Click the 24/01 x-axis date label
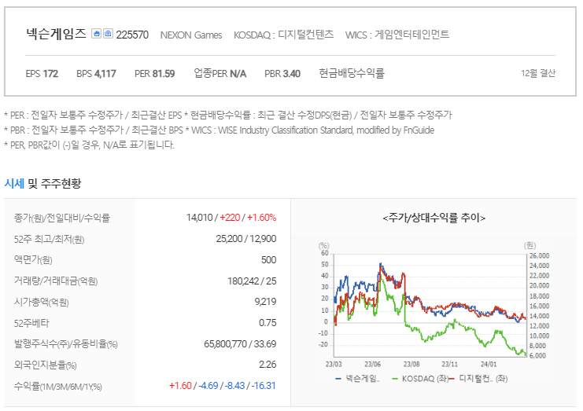Image resolution: width=583 pixels, height=411 pixels. tap(489, 364)
